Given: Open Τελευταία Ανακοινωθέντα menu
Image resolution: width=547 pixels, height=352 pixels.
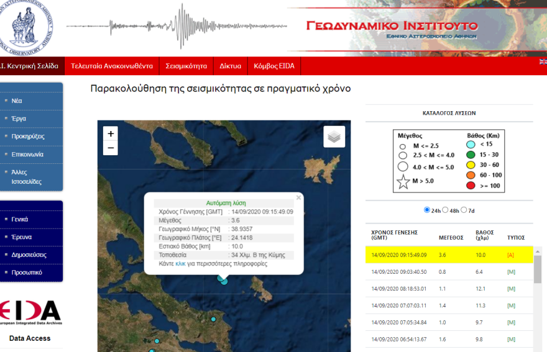Looking at the screenshot, I should [112, 66].
